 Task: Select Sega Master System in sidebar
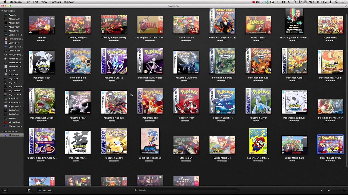(x=12, y=90)
